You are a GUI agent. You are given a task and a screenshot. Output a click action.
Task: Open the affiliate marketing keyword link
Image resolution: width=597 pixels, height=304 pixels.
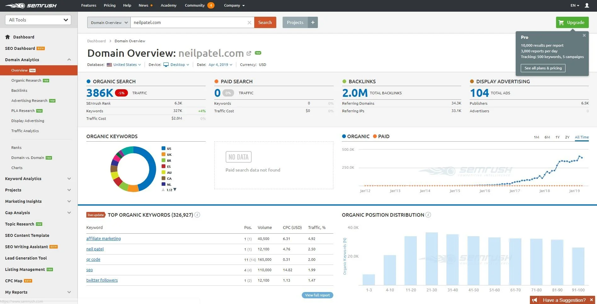click(103, 239)
